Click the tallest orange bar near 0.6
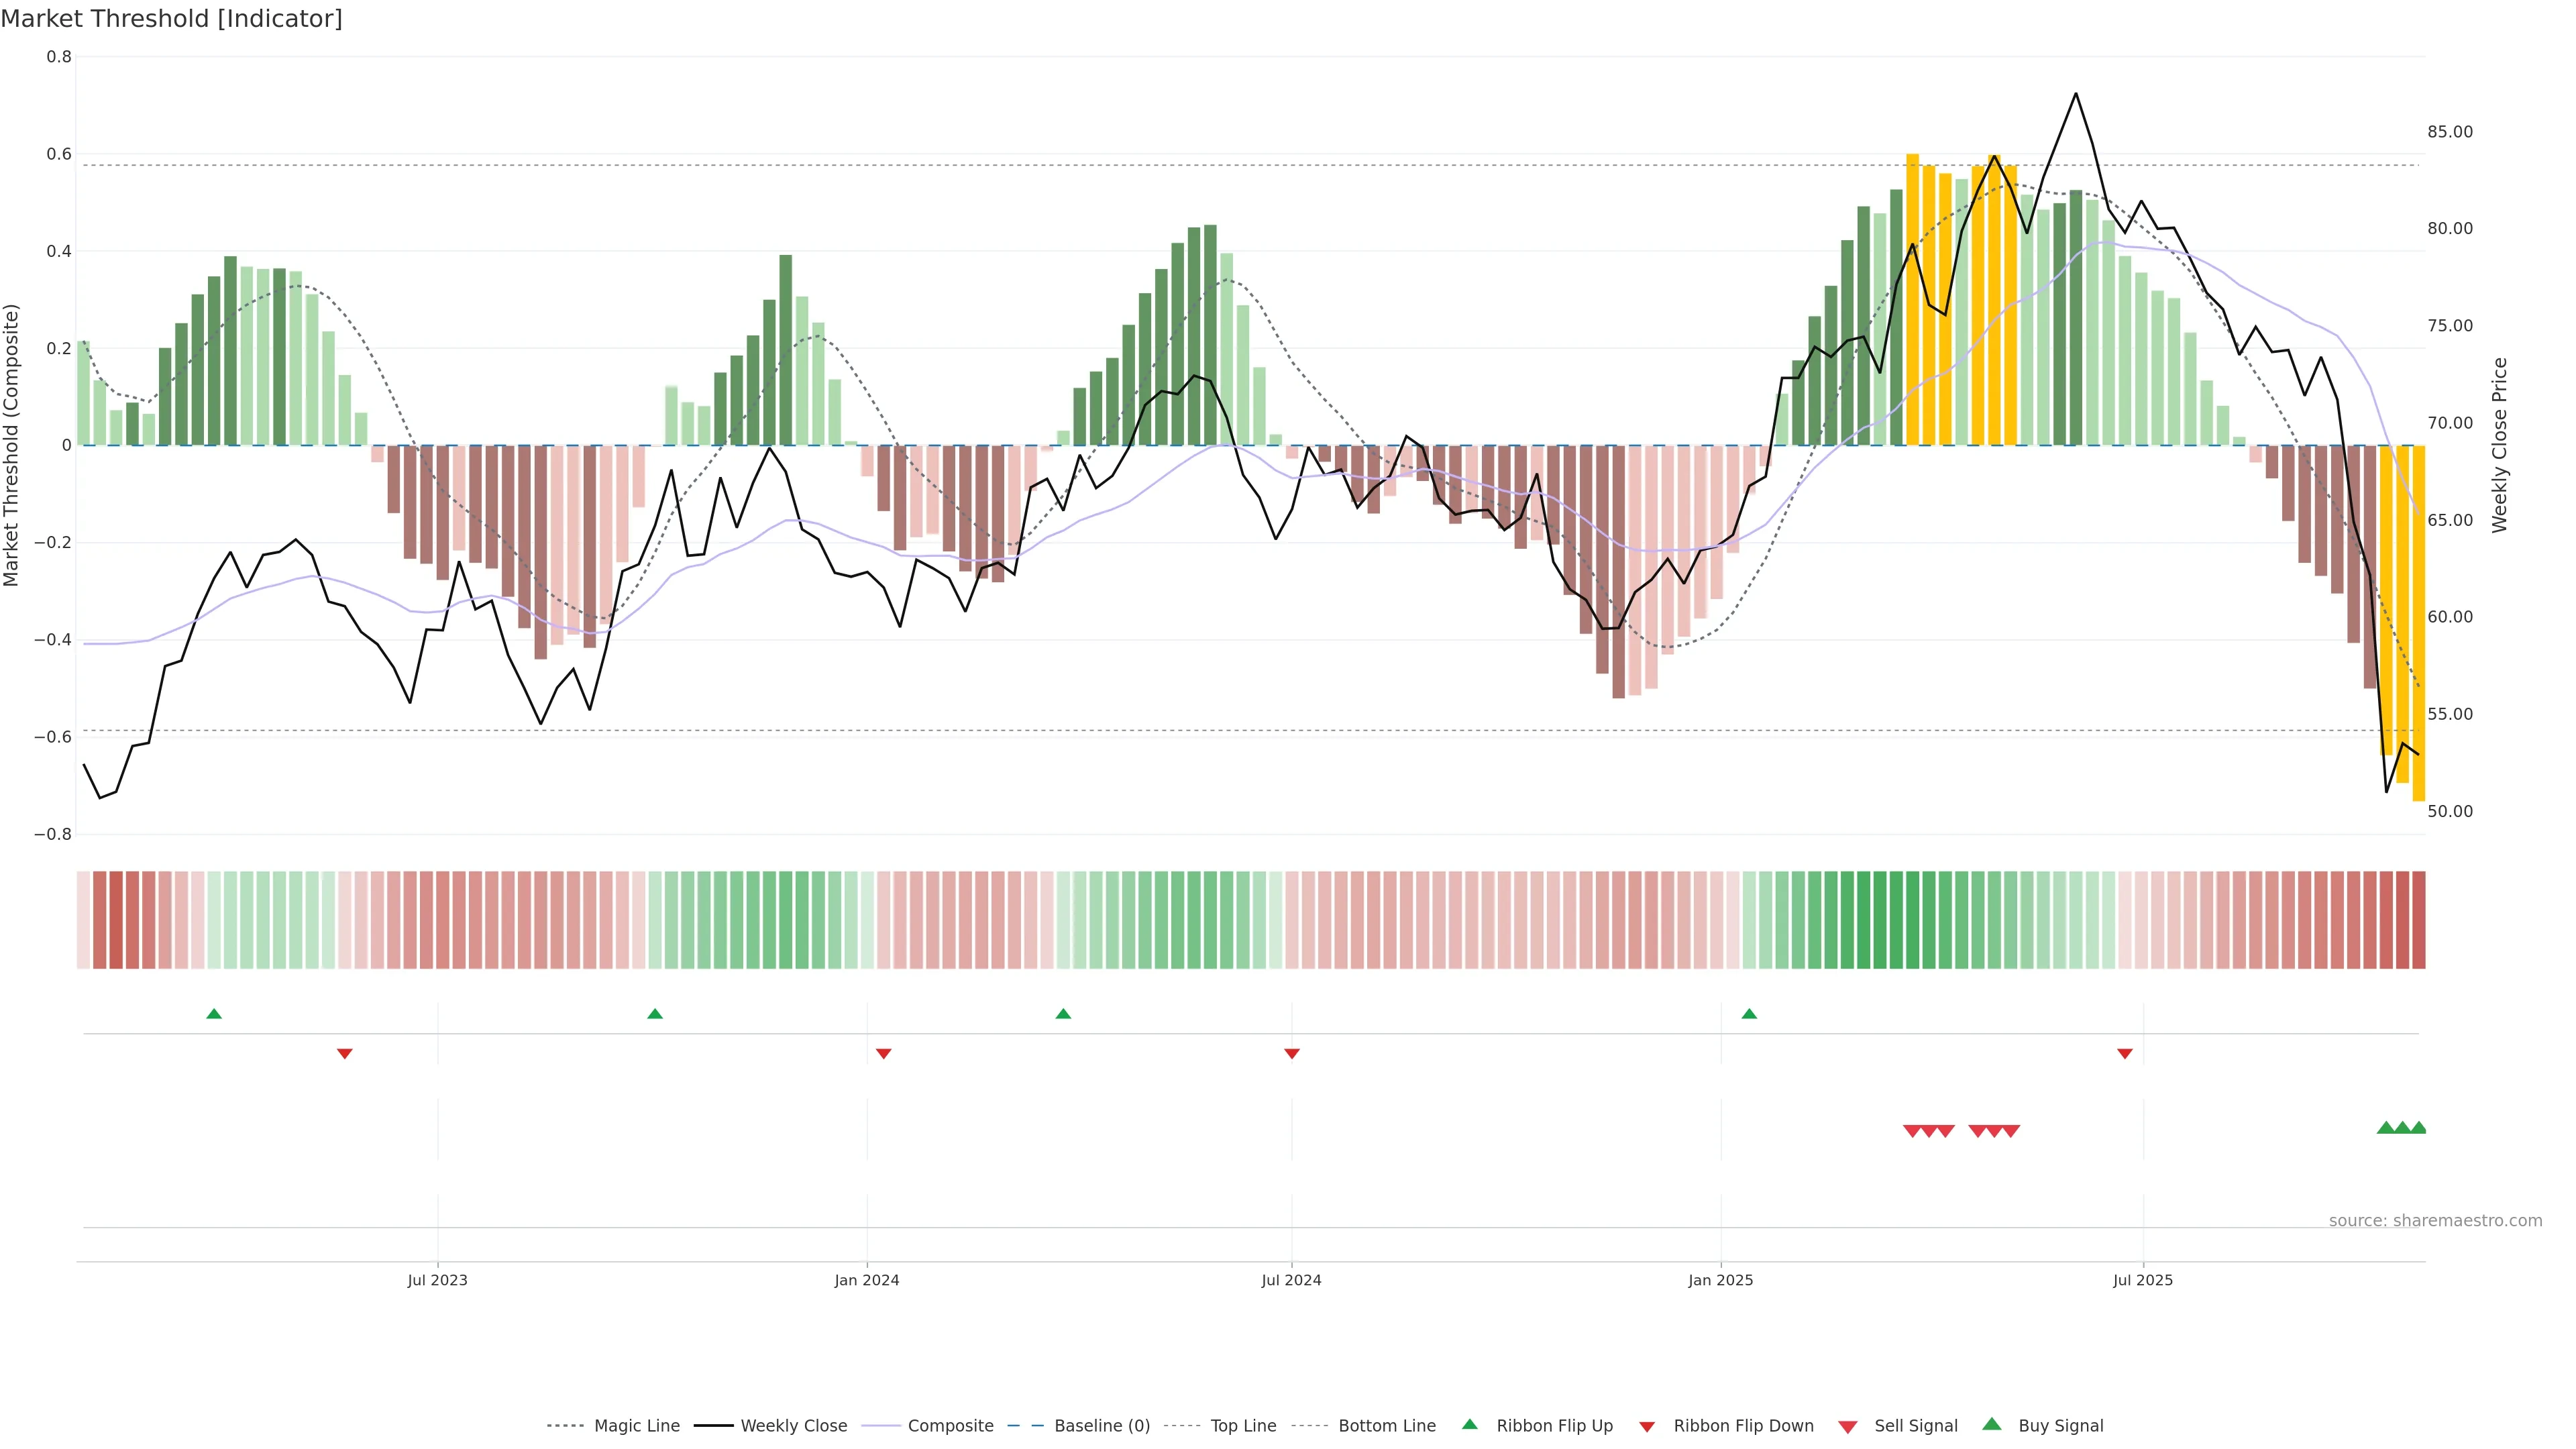2576x1449 pixels. [1912, 300]
